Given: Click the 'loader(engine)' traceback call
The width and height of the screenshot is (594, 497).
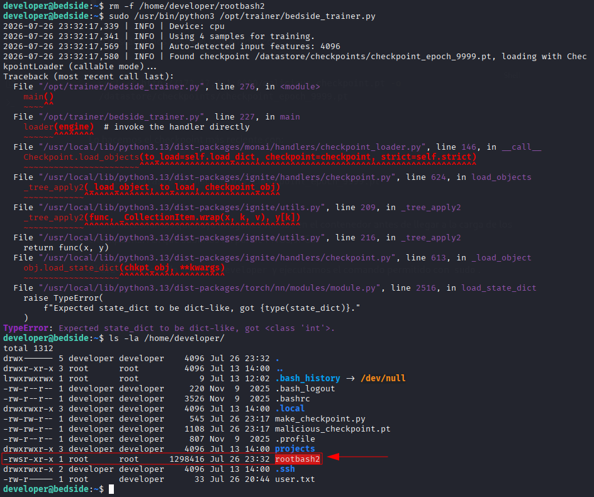Looking at the screenshot, I should tap(59, 127).
